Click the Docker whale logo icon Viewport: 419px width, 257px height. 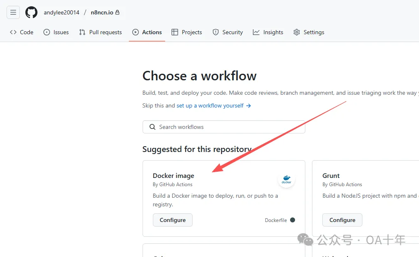tap(286, 179)
